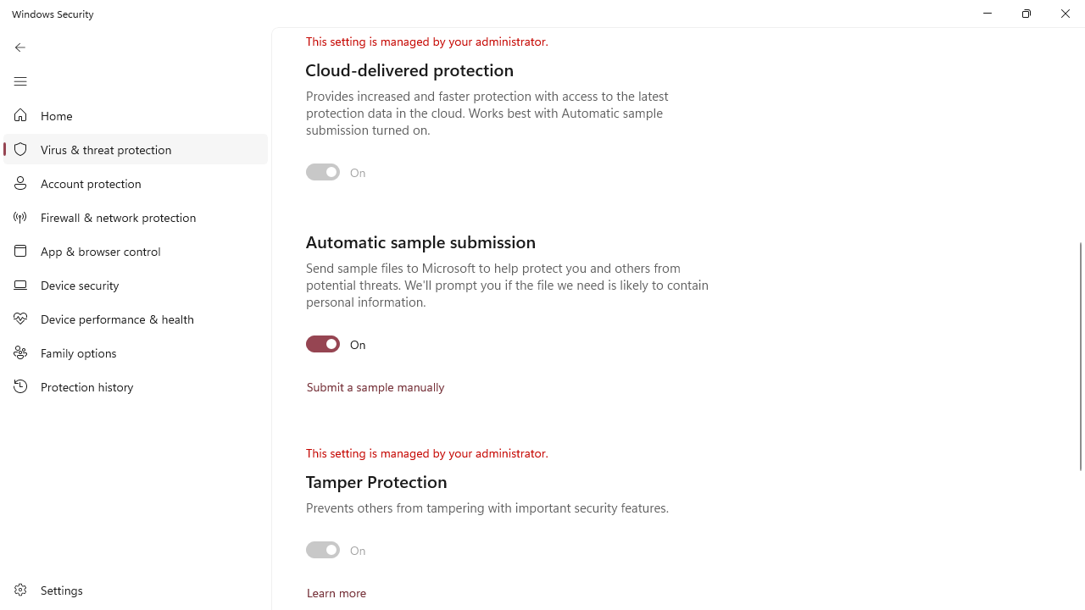
Task: Click the App & browser control window icon
Action: [x=20, y=251]
